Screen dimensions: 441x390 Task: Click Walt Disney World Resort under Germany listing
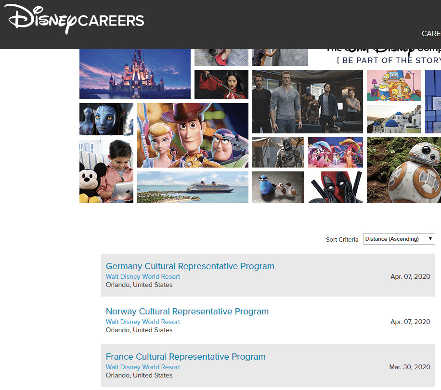tap(143, 276)
